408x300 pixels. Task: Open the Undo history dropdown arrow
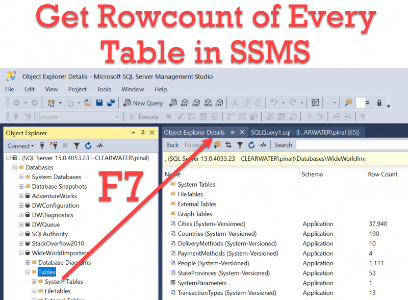284,103
